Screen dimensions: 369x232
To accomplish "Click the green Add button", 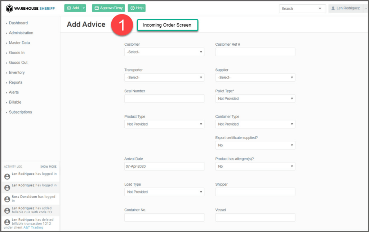I will [x=72, y=8].
